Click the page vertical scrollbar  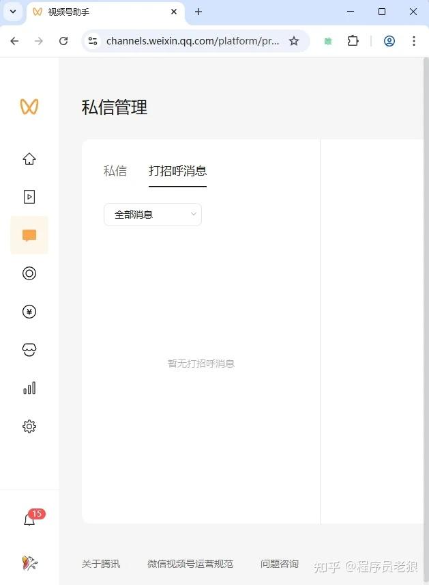coord(426,321)
